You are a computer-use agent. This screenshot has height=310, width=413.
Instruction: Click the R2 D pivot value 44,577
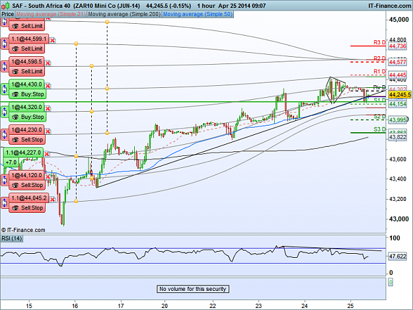tap(398, 62)
